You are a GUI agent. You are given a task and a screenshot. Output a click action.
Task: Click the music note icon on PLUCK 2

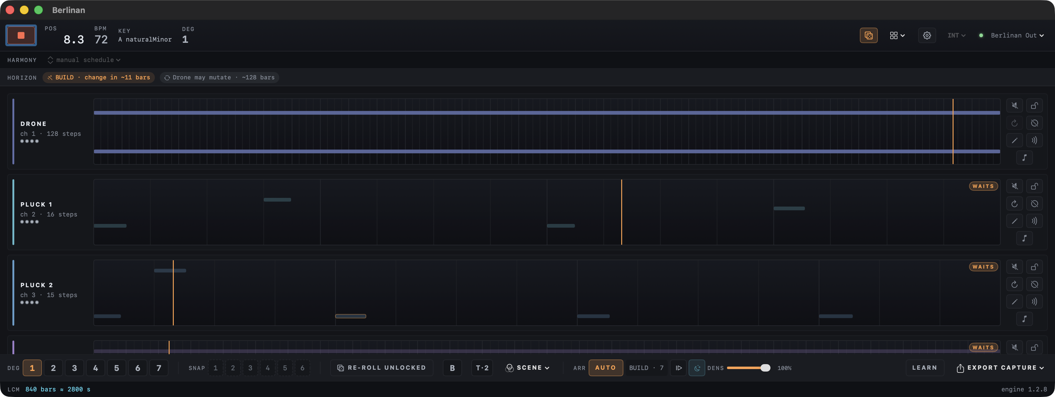pos(1024,319)
